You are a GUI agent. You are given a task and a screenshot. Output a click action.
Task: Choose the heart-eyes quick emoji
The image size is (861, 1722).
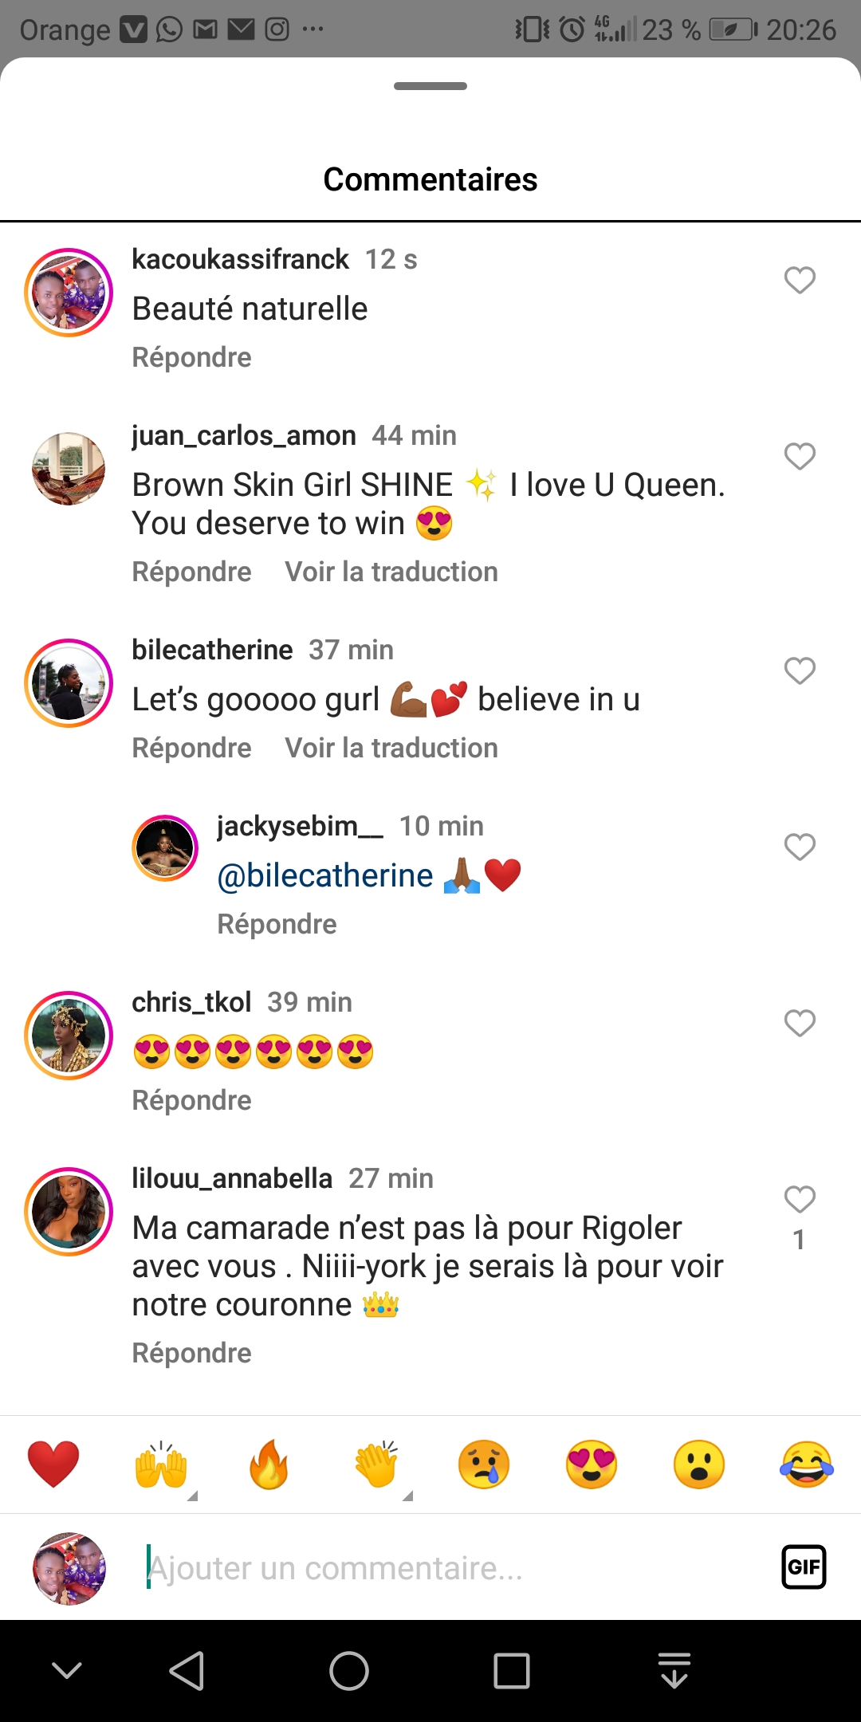592,1464
